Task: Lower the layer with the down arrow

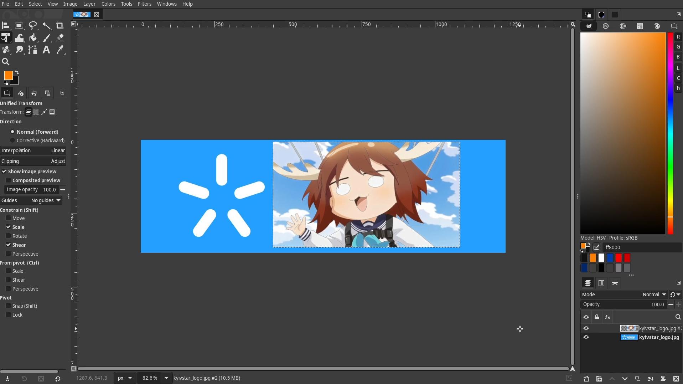Action: click(625, 379)
